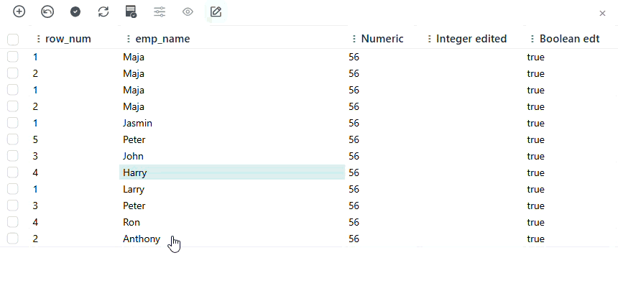The width and height of the screenshot is (618, 286).
Task: Click the 56 value in John row
Action: (x=354, y=156)
